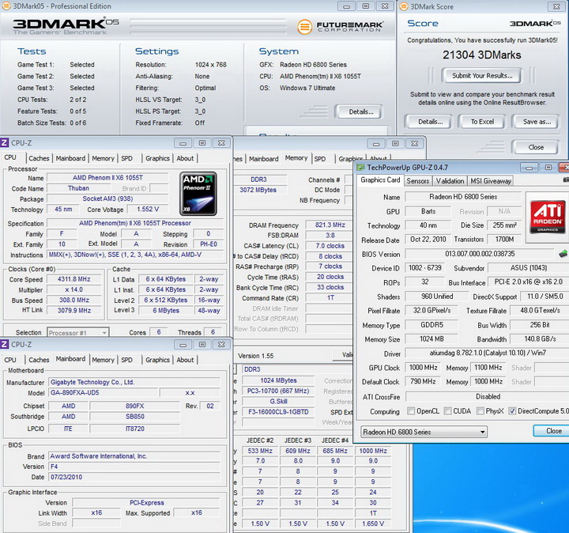Toggle the CUDA checkbox in GPU-Z
This screenshot has height=533, width=569.
448,410
